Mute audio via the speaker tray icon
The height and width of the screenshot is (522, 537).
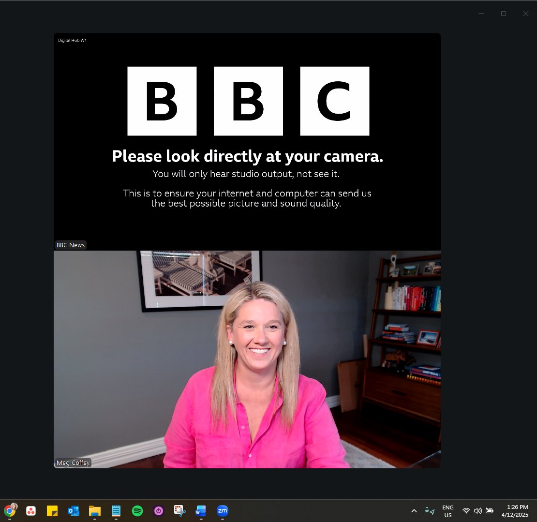tap(478, 511)
